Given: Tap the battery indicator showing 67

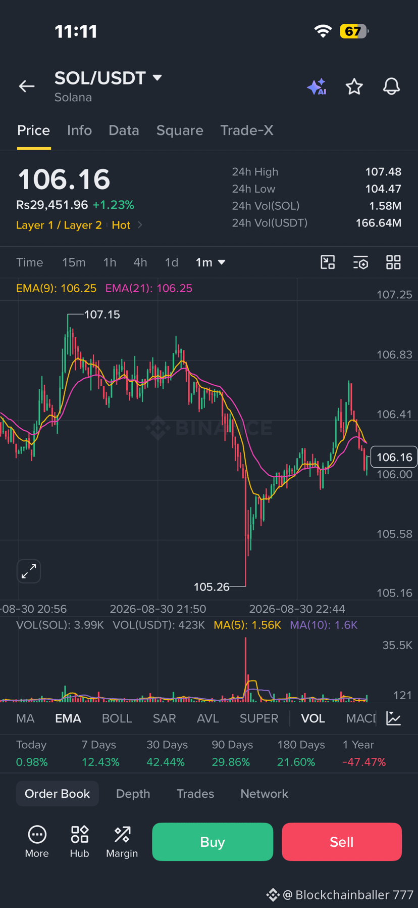Looking at the screenshot, I should tap(354, 31).
